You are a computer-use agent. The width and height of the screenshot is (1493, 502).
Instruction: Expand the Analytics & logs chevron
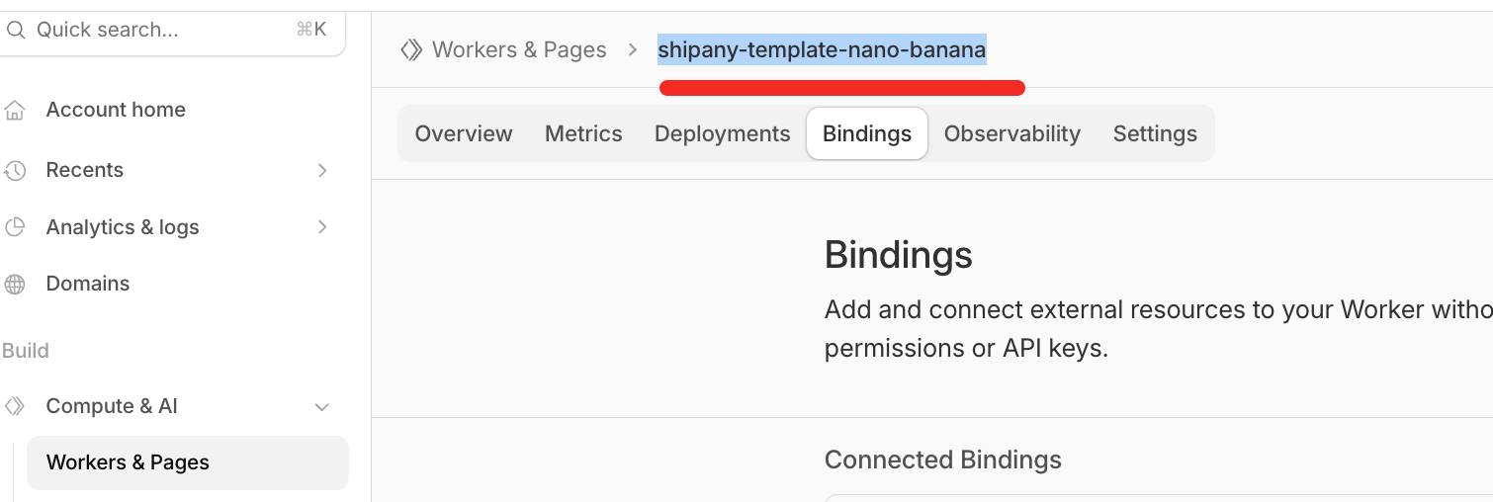(x=322, y=227)
